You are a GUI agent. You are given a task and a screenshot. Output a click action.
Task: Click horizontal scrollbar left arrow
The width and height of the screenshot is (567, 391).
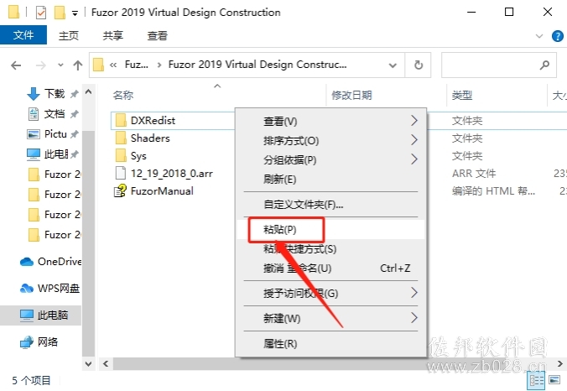pyautogui.click(x=106, y=364)
